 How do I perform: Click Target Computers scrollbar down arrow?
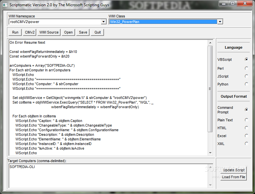pyautogui.click(x=210, y=185)
